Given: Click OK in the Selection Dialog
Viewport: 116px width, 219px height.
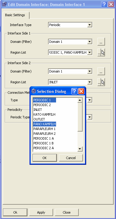Looking at the screenshot, I should click(x=45, y=158).
